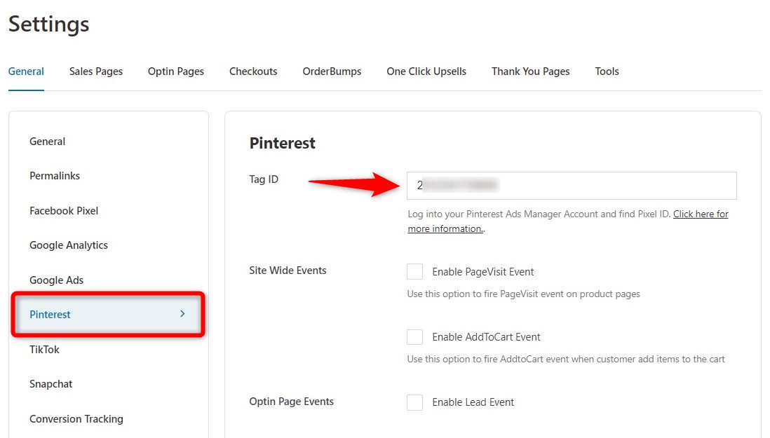The image size is (770, 438).
Task: Switch to the Sales Pages tab
Action: [95, 71]
